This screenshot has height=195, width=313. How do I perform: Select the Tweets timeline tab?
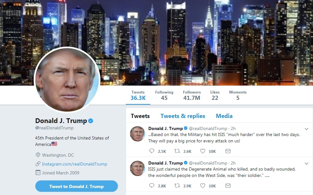pyautogui.click(x=140, y=116)
